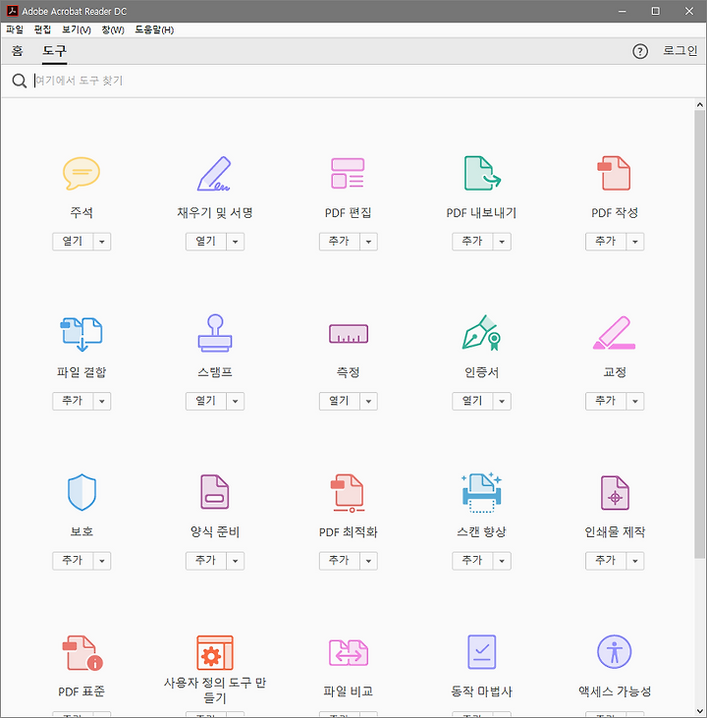Open the 양식 준비 form icon

click(215, 492)
